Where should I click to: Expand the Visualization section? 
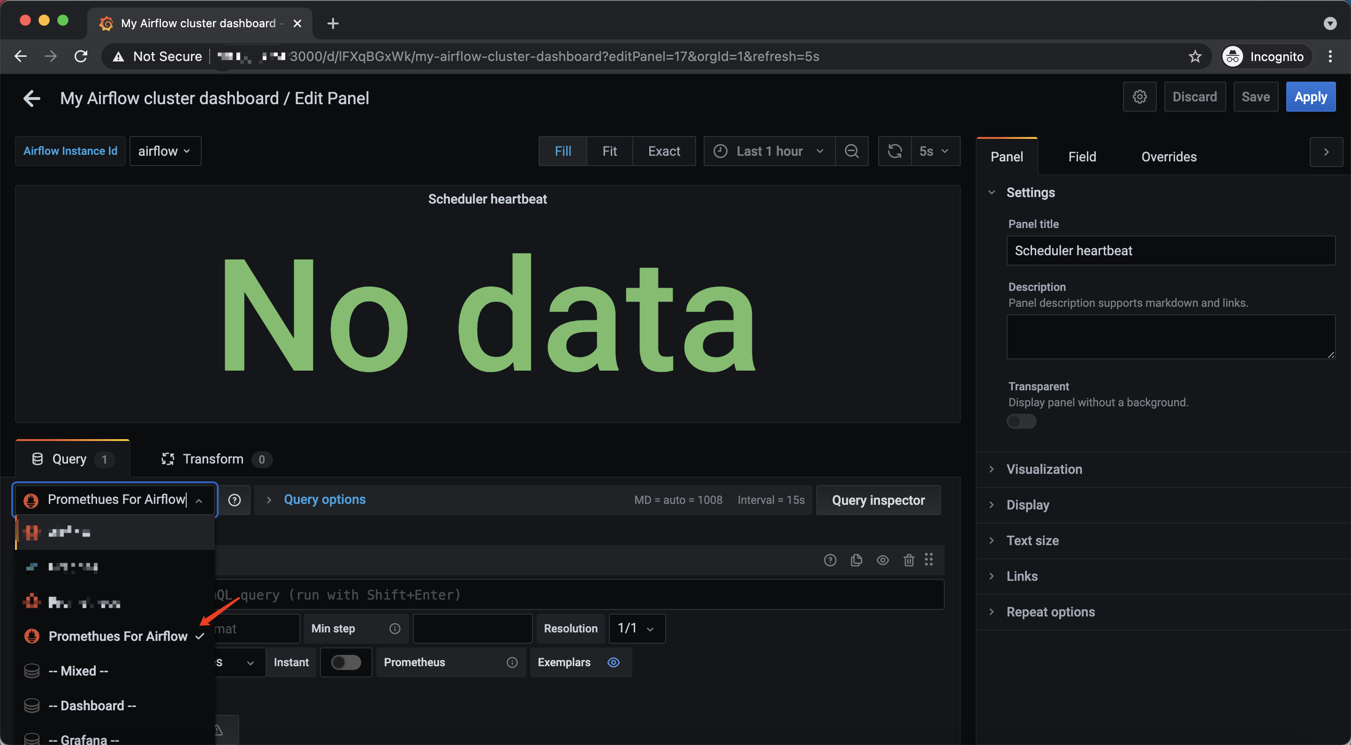click(x=1044, y=469)
